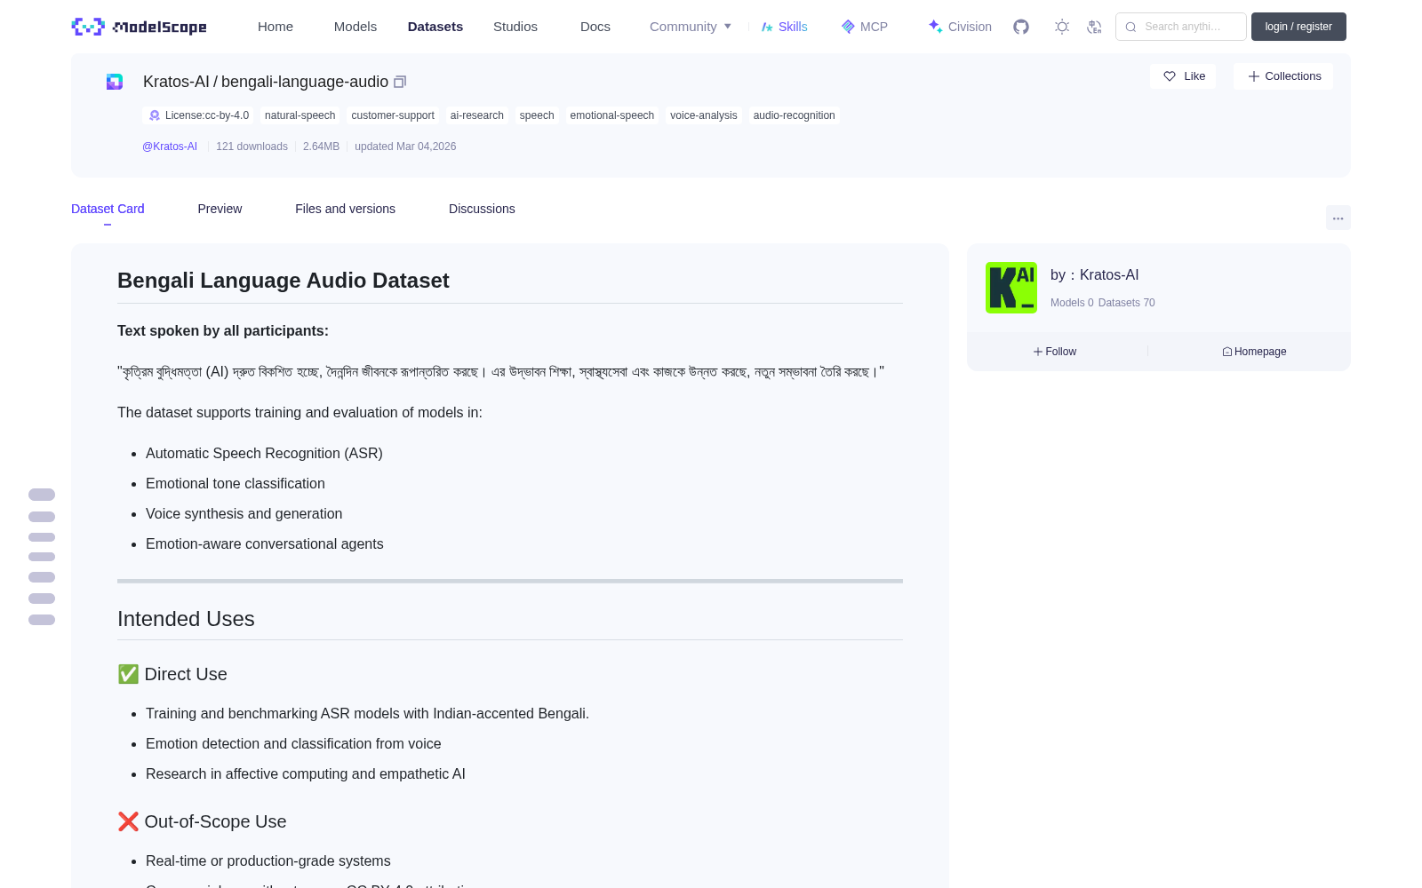
Task: Switch language with the translate icon
Action: click(1095, 27)
